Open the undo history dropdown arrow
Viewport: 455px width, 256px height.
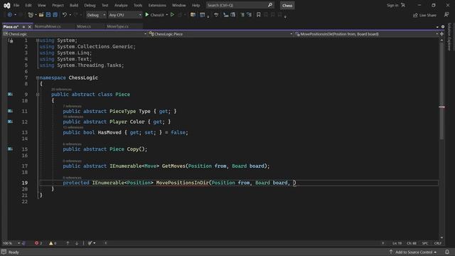[x=70, y=15]
